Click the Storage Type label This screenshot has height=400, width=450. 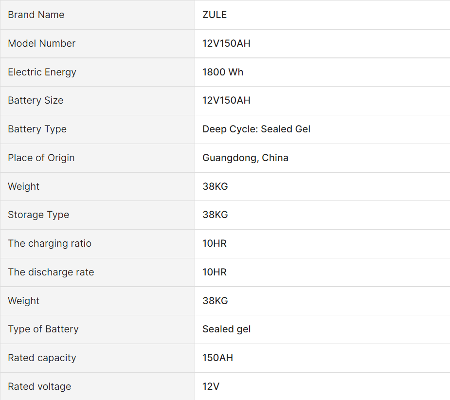click(38, 215)
